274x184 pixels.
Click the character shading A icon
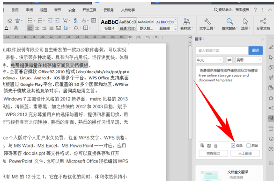[x=16, y=28]
